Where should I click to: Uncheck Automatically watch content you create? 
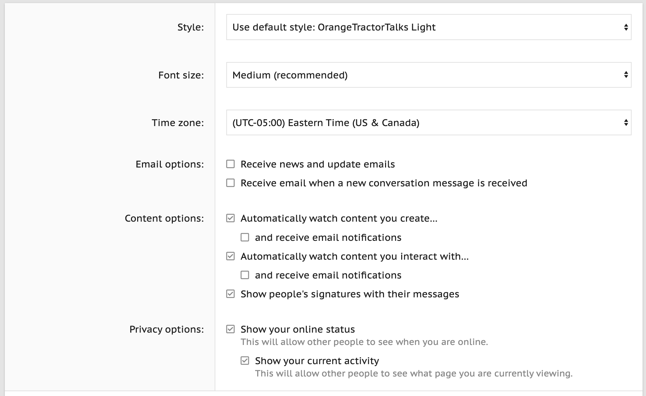230,218
